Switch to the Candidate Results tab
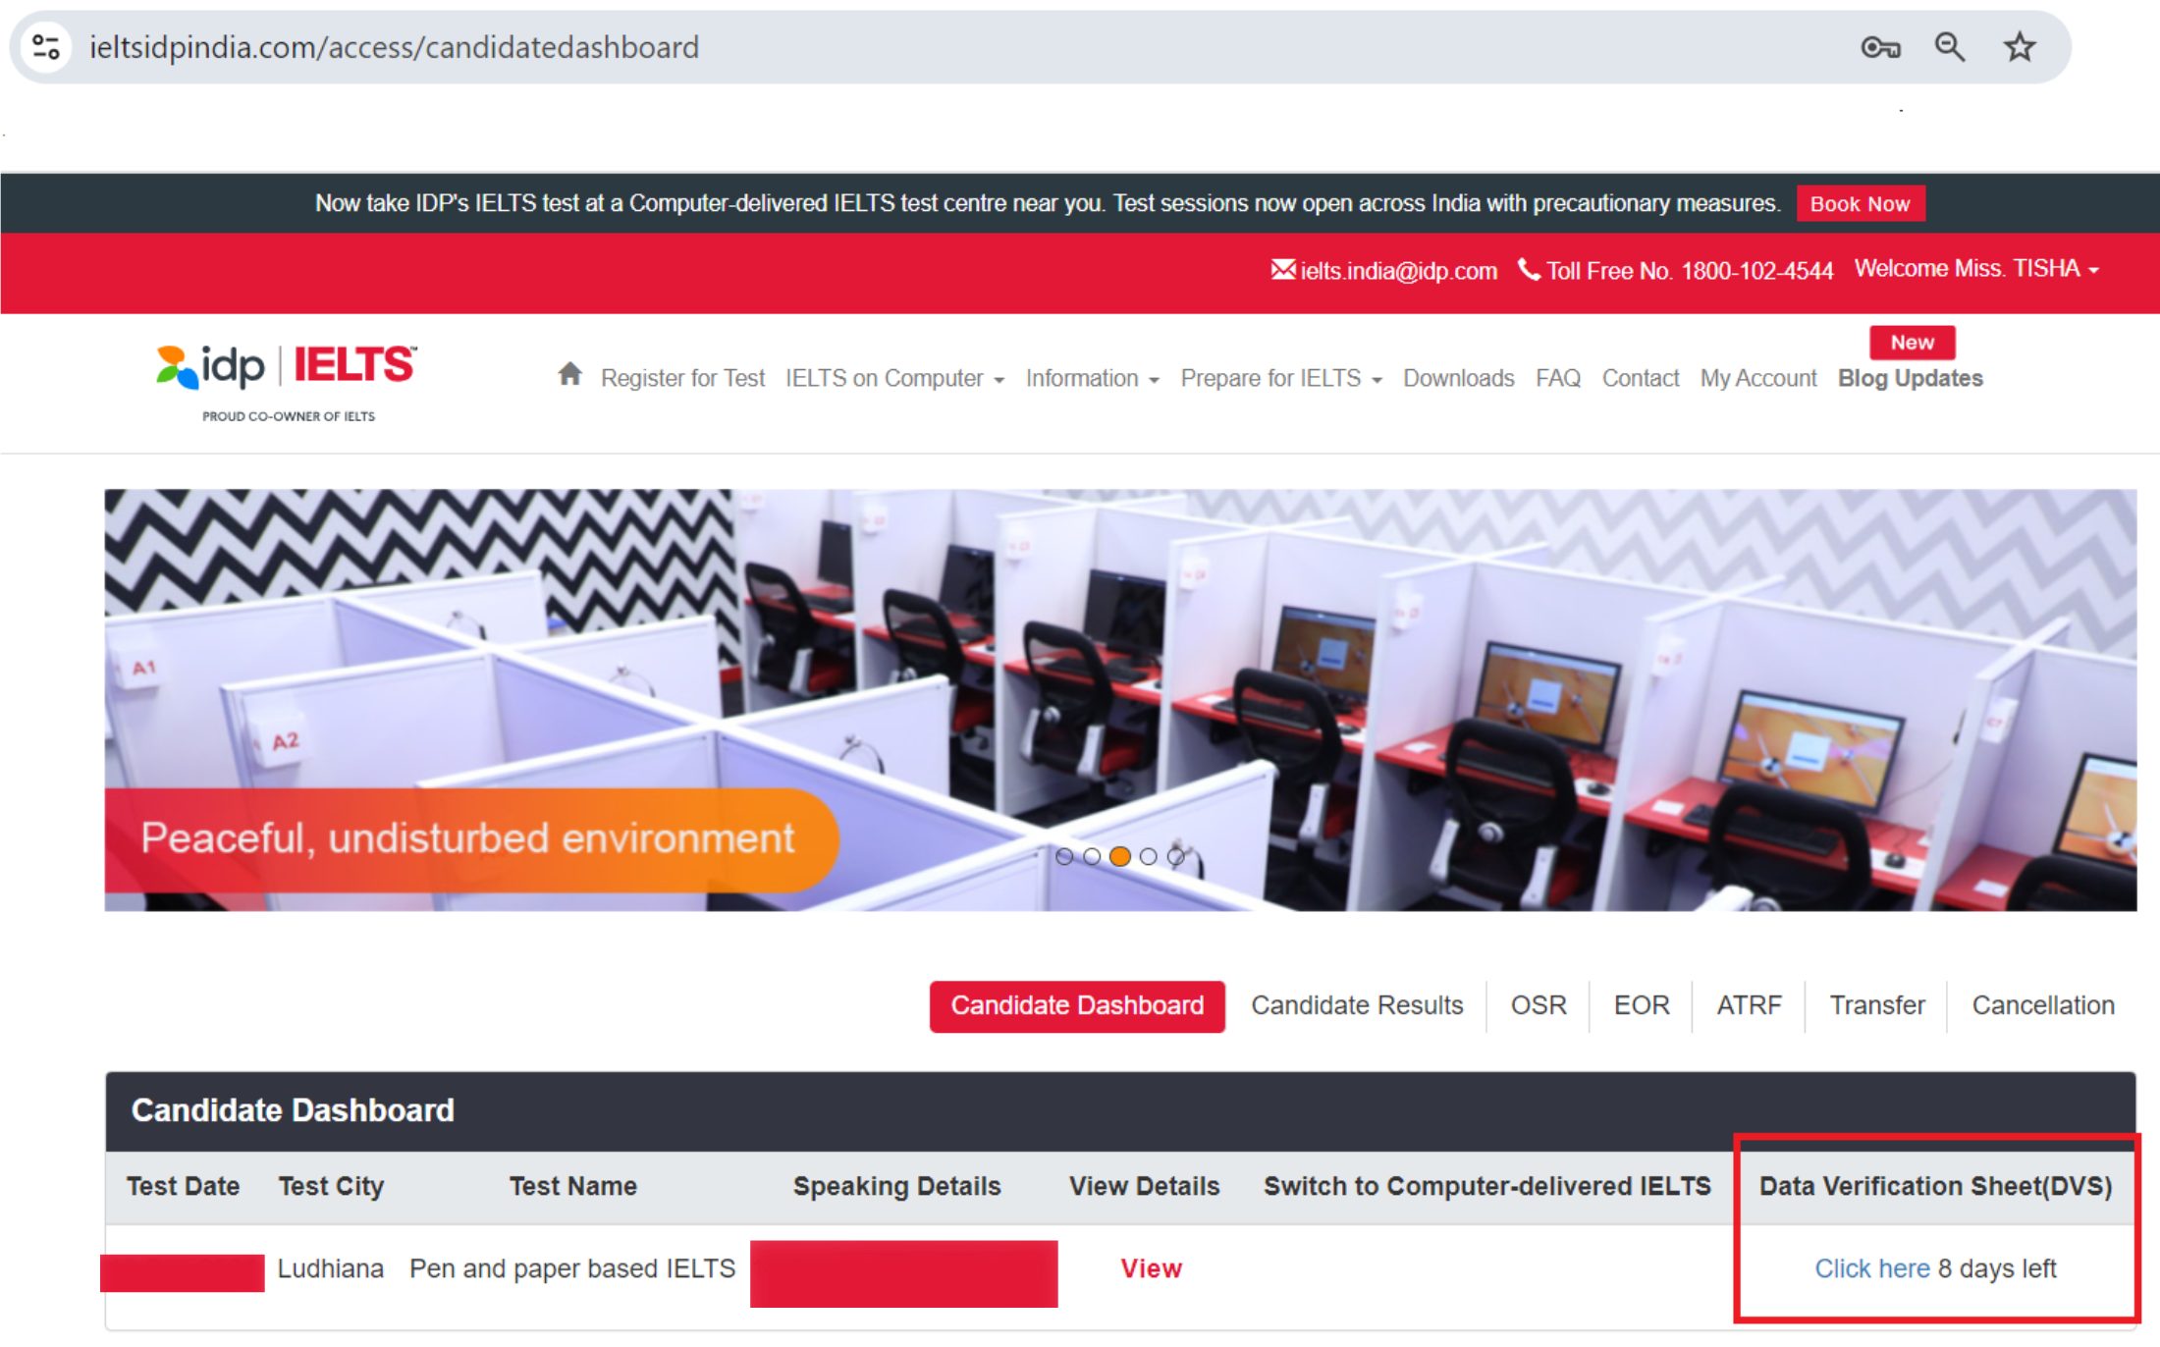 pyautogui.click(x=1356, y=1005)
